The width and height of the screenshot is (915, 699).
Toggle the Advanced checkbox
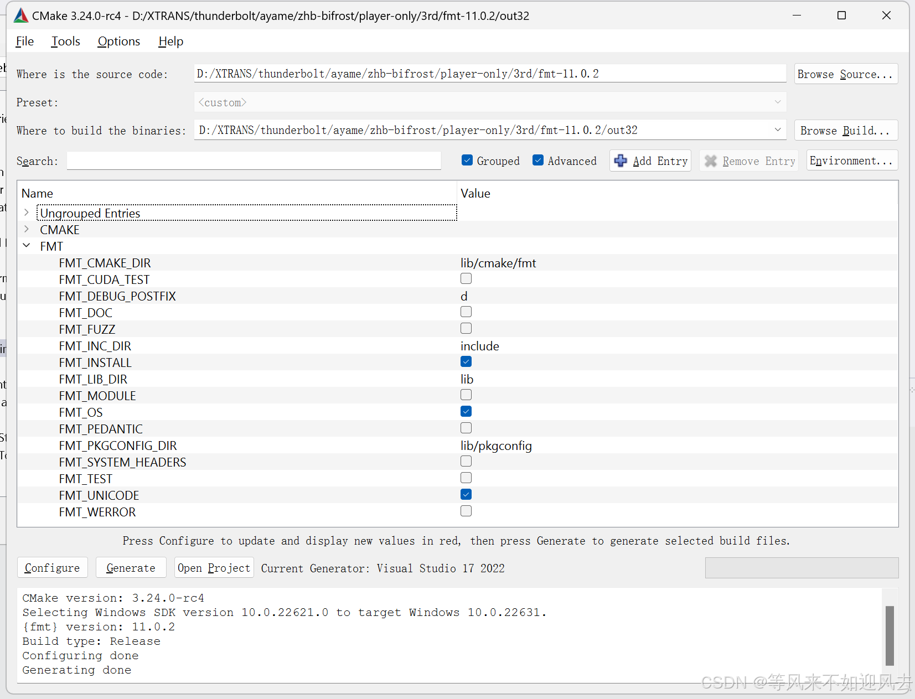click(x=538, y=160)
